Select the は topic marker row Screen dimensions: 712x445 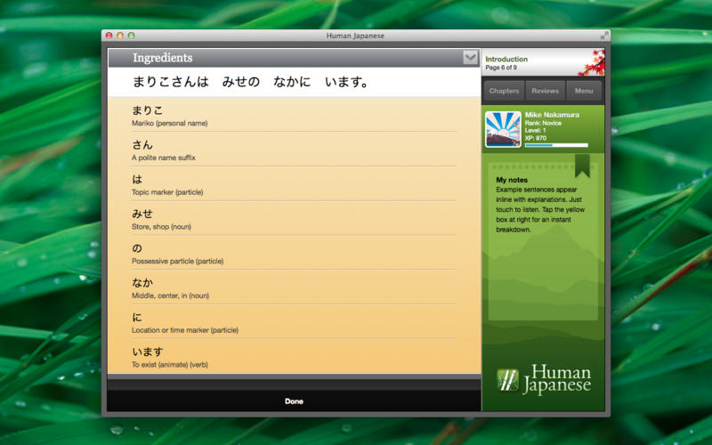pos(294,184)
